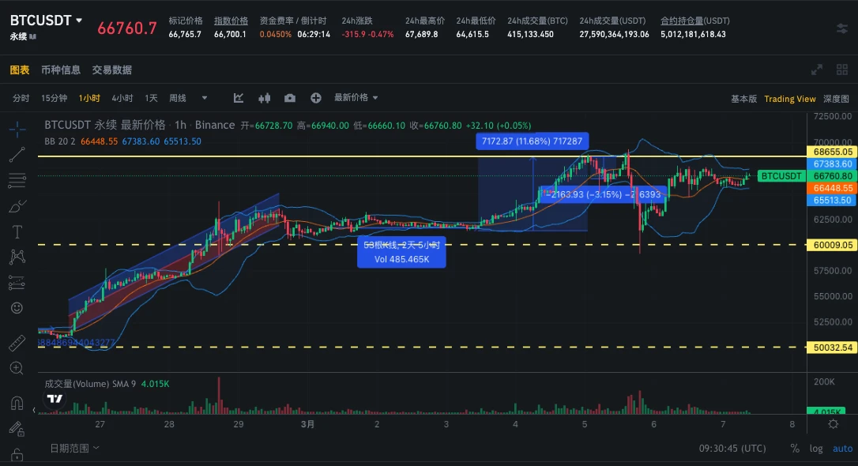
Task: Toggle auto scale
Action: [x=843, y=448]
